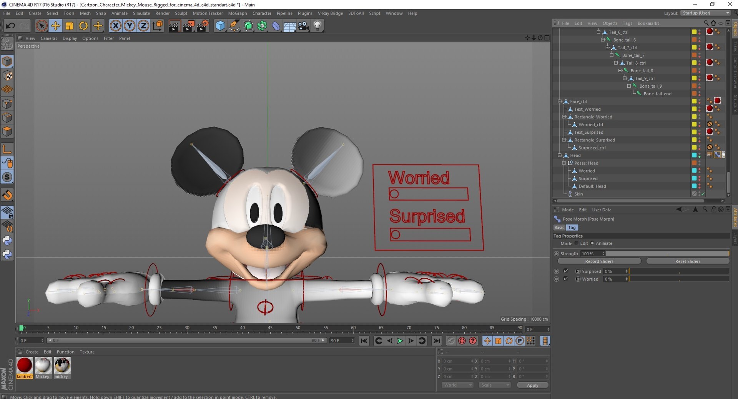Switch to Make Editable mode icon

(x=7, y=44)
